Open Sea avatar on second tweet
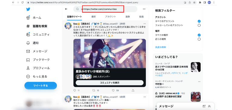Image resolution: width=232 pixels, height=110 pixels. click(68, 99)
